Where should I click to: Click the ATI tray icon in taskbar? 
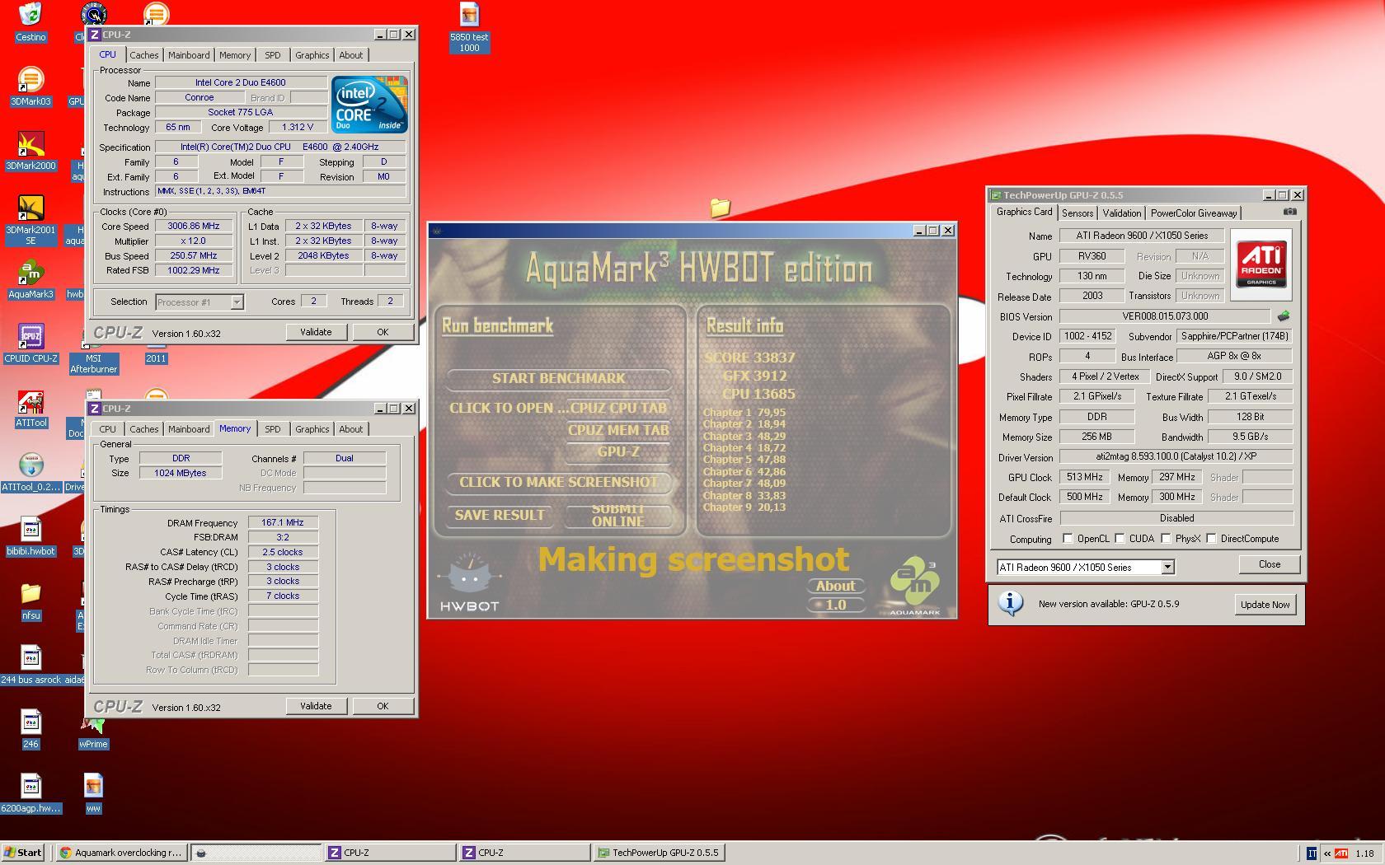(1342, 853)
